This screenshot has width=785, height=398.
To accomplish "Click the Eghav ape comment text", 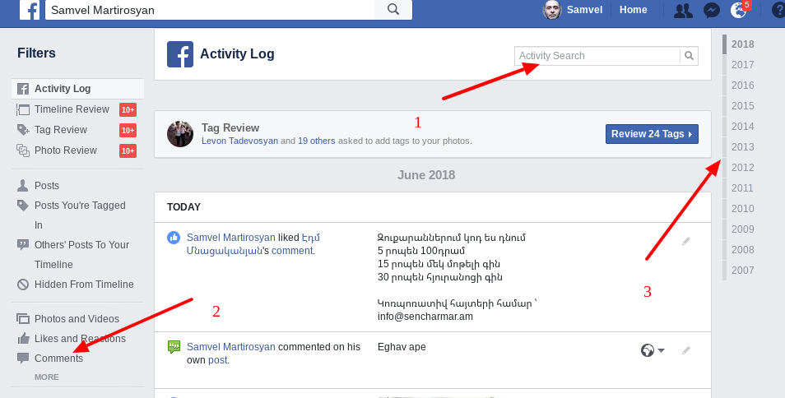I will coord(402,347).
